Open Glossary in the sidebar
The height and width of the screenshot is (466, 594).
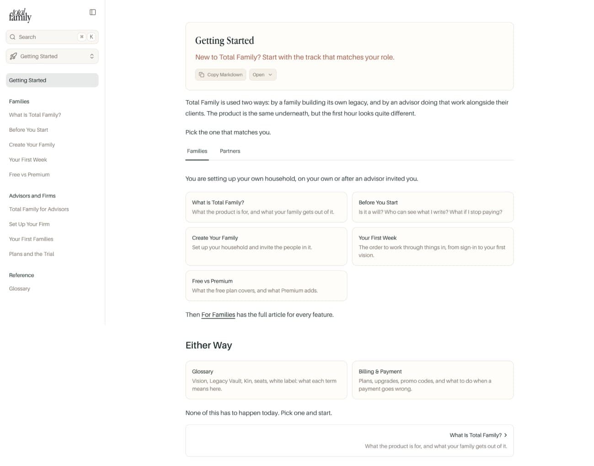pos(20,289)
